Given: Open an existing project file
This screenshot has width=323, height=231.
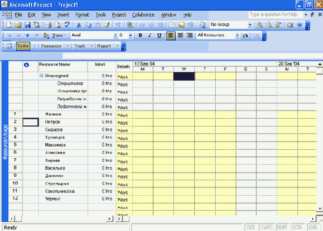Looking at the screenshot, I should (18, 25).
